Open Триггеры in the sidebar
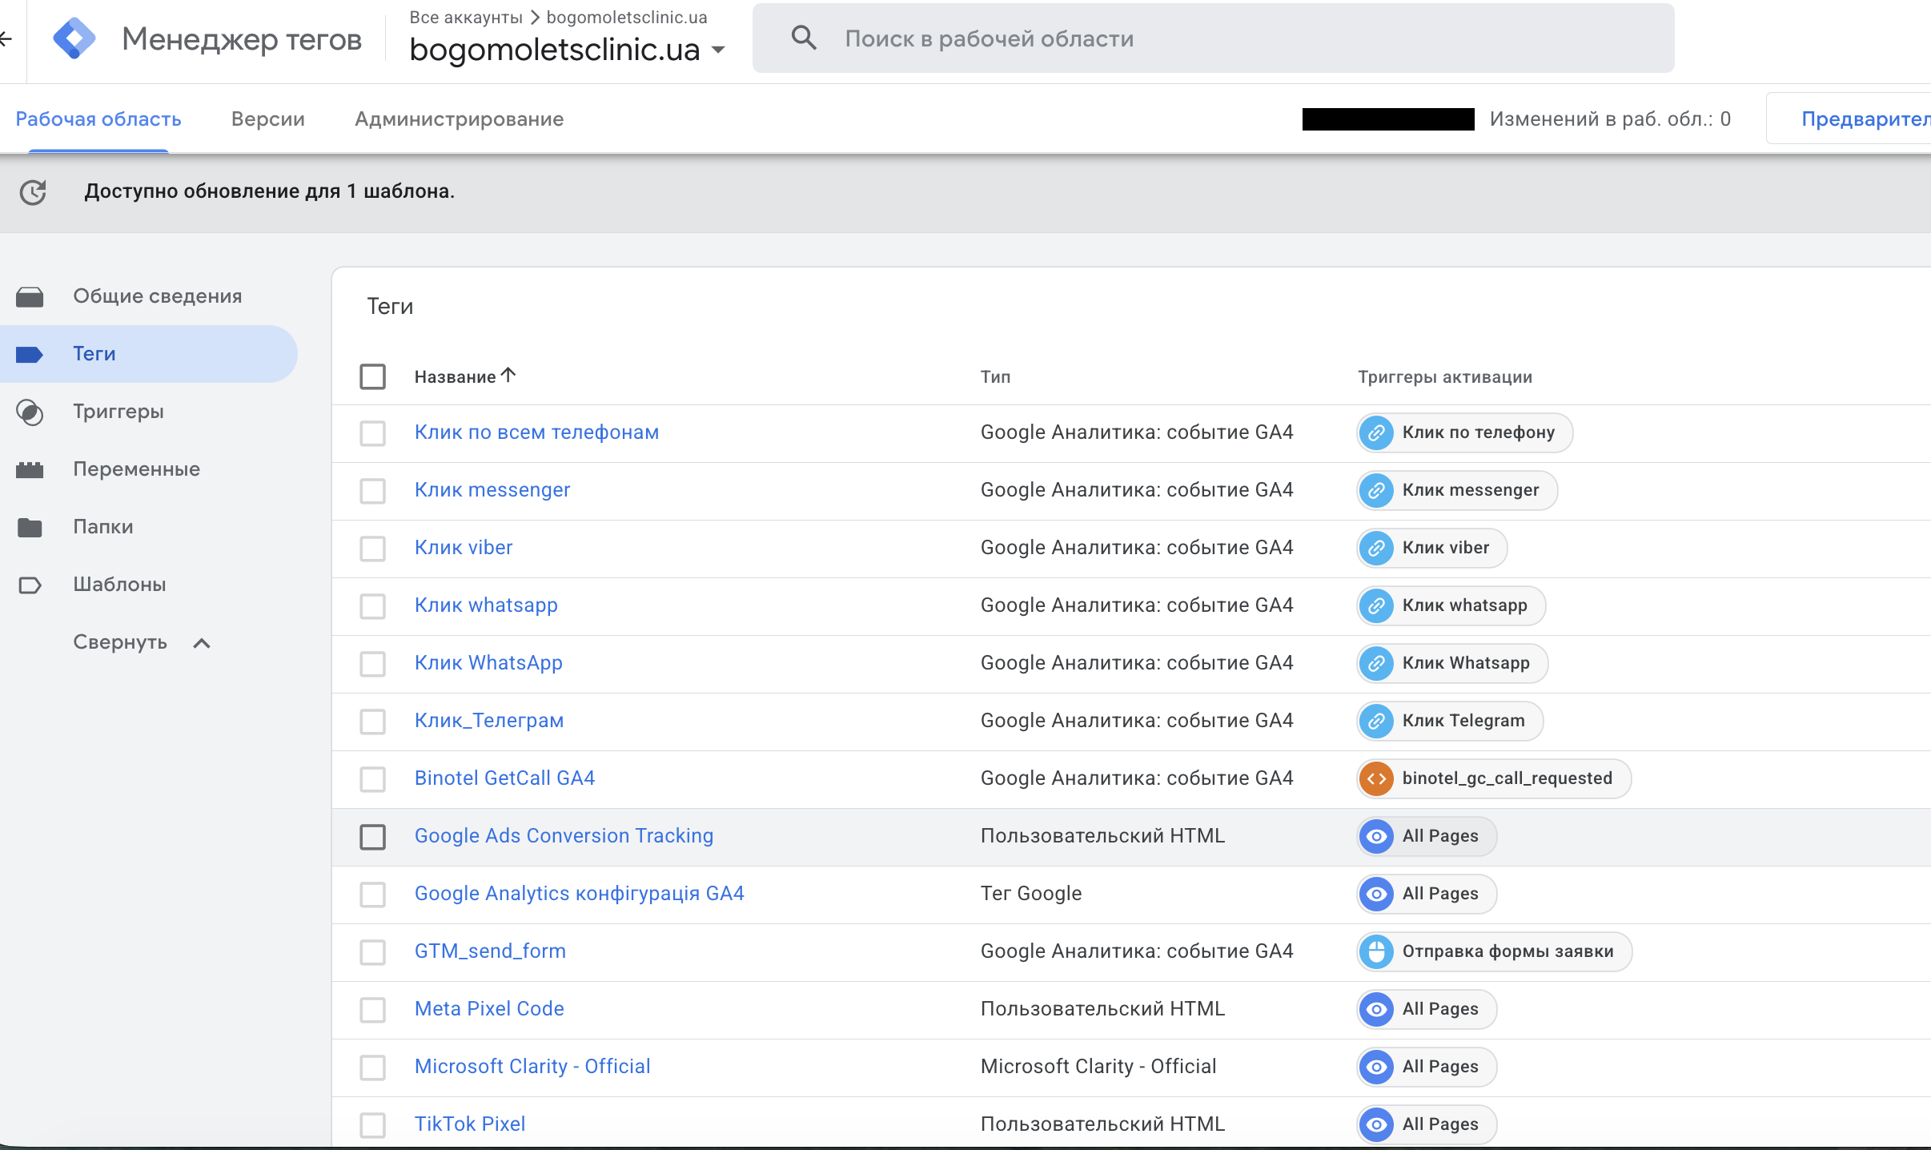The height and width of the screenshot is (1150, 1931). point(118,412)
